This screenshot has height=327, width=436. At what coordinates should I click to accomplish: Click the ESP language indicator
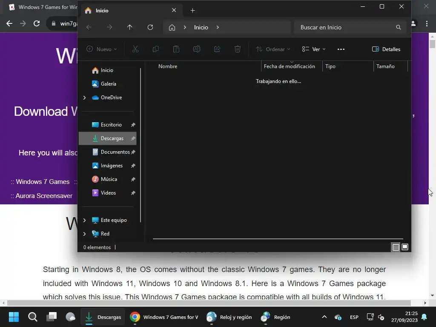click(354, 317)
